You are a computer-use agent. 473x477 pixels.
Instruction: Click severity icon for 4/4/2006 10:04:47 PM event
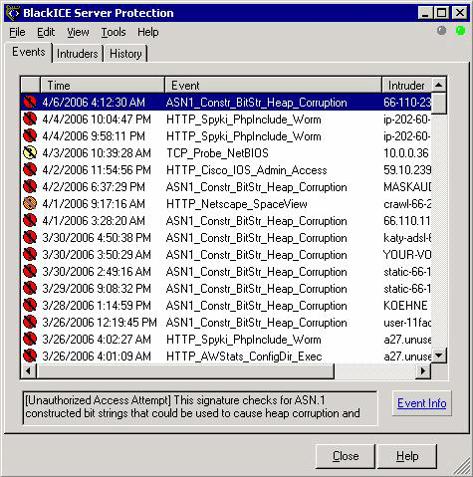[x=30, y=119]
